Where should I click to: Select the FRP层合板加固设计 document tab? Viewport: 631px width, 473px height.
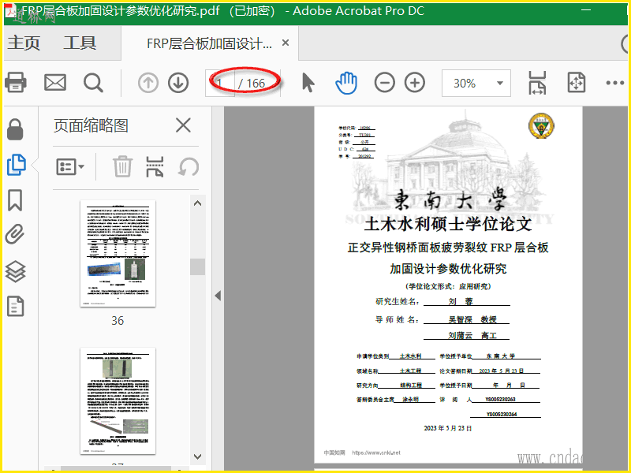click(x=209, y=43)
